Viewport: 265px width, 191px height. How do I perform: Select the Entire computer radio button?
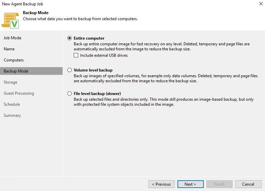click(69, 38)
